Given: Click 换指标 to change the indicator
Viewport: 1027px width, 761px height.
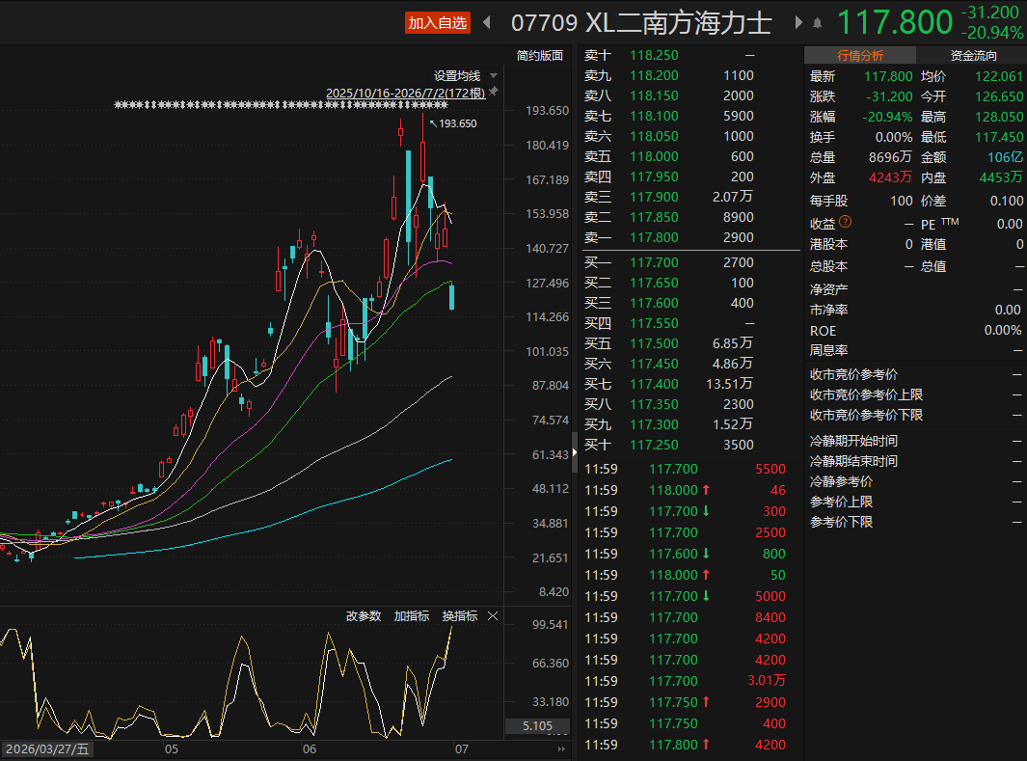Looking at the screenshot, I should 460,615.
